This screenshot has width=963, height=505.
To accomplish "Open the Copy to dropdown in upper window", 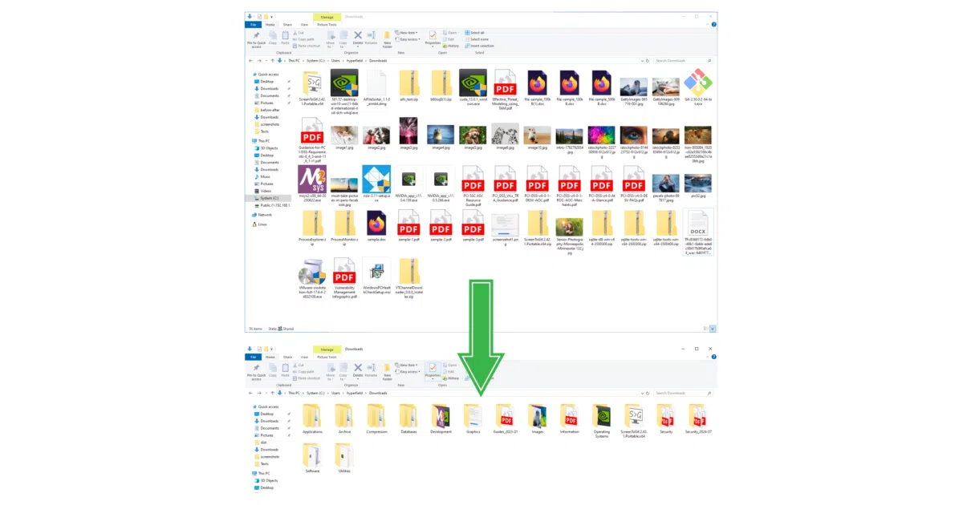I will 343,46.
